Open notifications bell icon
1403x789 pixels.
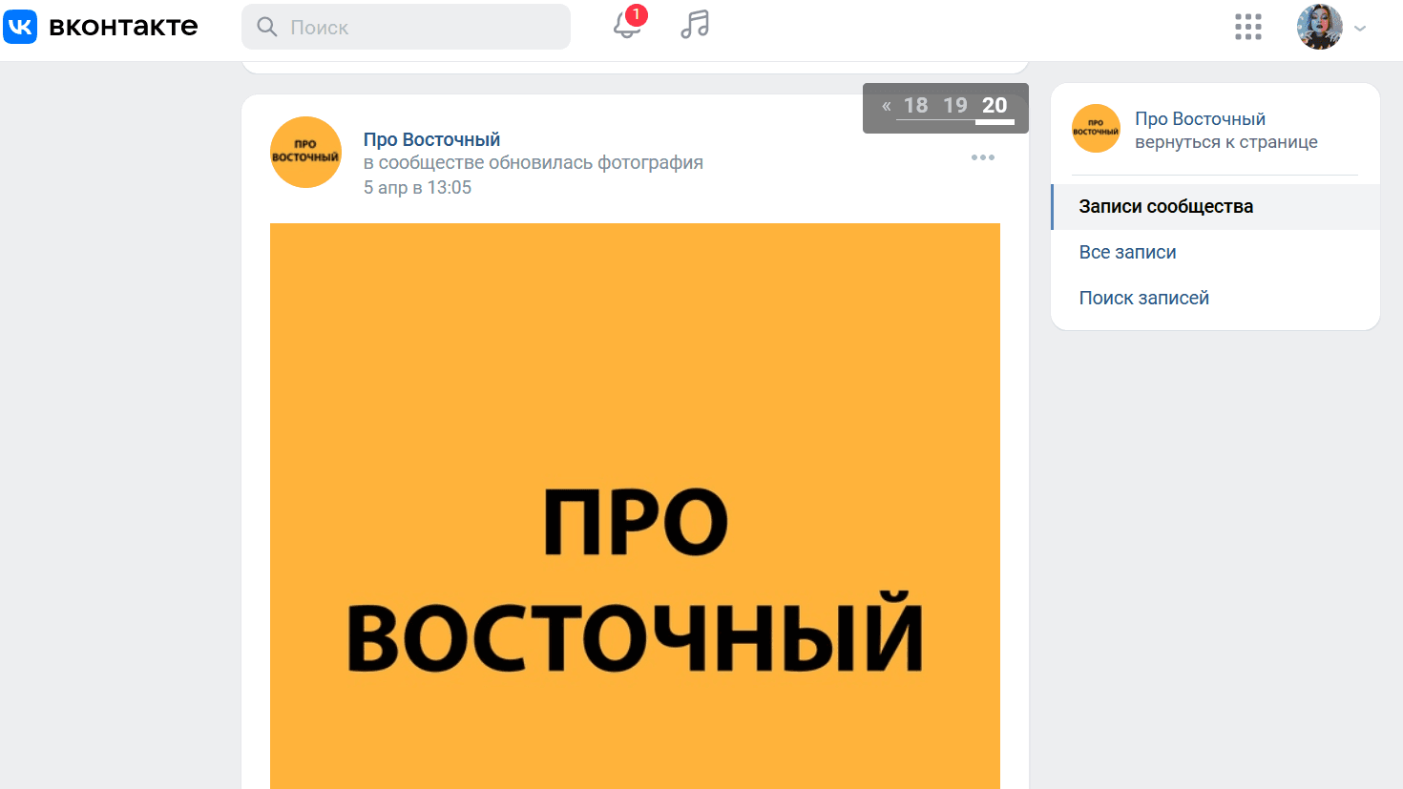(627, 25)
